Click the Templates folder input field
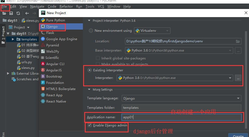 pos(182,108)
